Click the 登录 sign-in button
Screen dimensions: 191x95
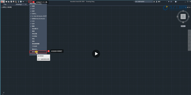(158, 2)
